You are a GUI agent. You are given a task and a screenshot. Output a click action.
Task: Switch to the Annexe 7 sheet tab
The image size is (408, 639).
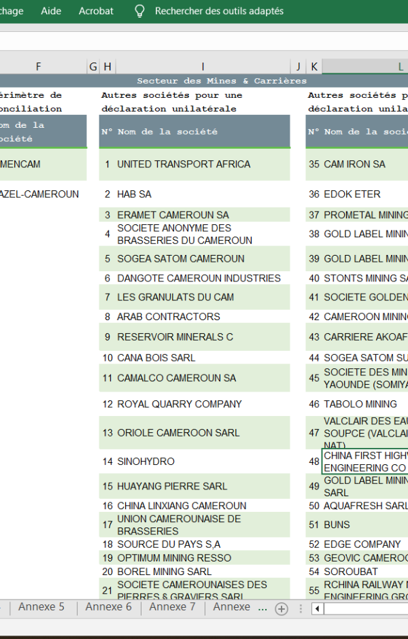click(172, 607)
